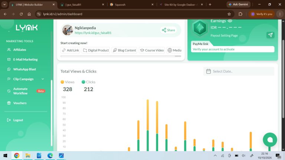Close the Squoosh browser tab
Image resolution: width=285 pixels, height=160 pixels.
[x=152, y=4]
